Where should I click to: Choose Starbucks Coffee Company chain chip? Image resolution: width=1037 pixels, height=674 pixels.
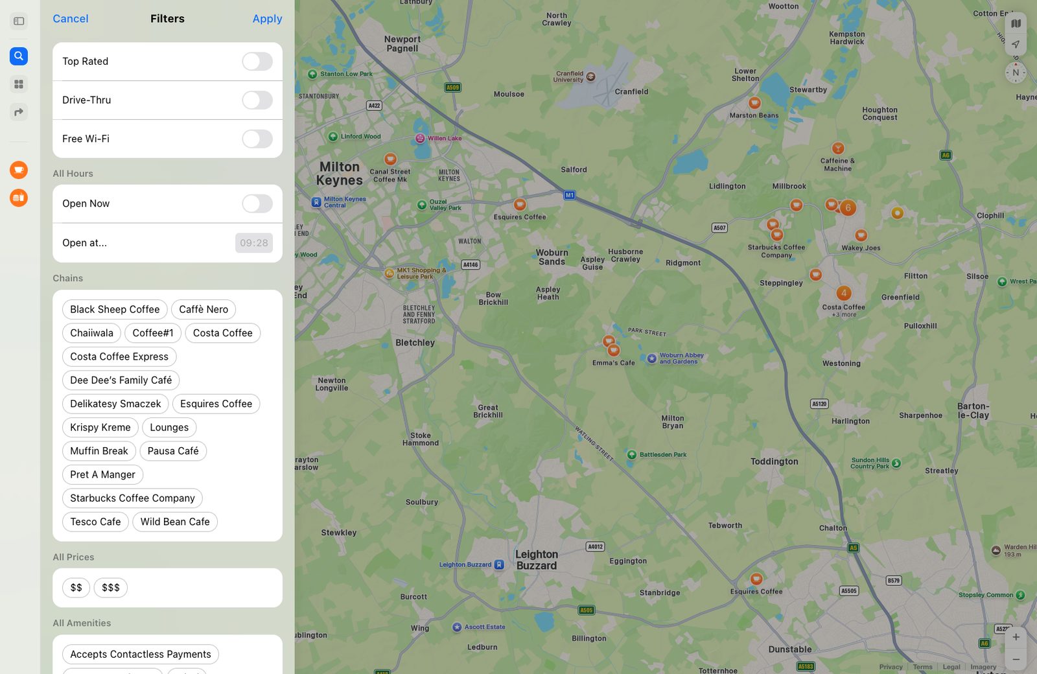[132, 498]
